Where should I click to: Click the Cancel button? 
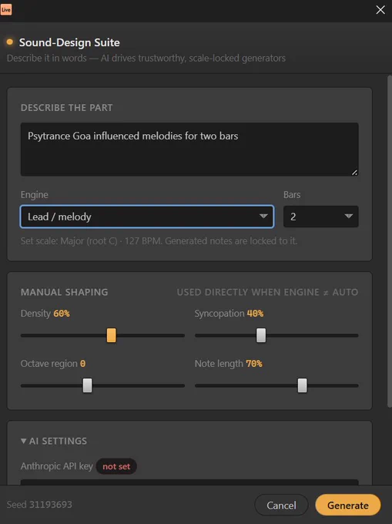pos(281,505)
